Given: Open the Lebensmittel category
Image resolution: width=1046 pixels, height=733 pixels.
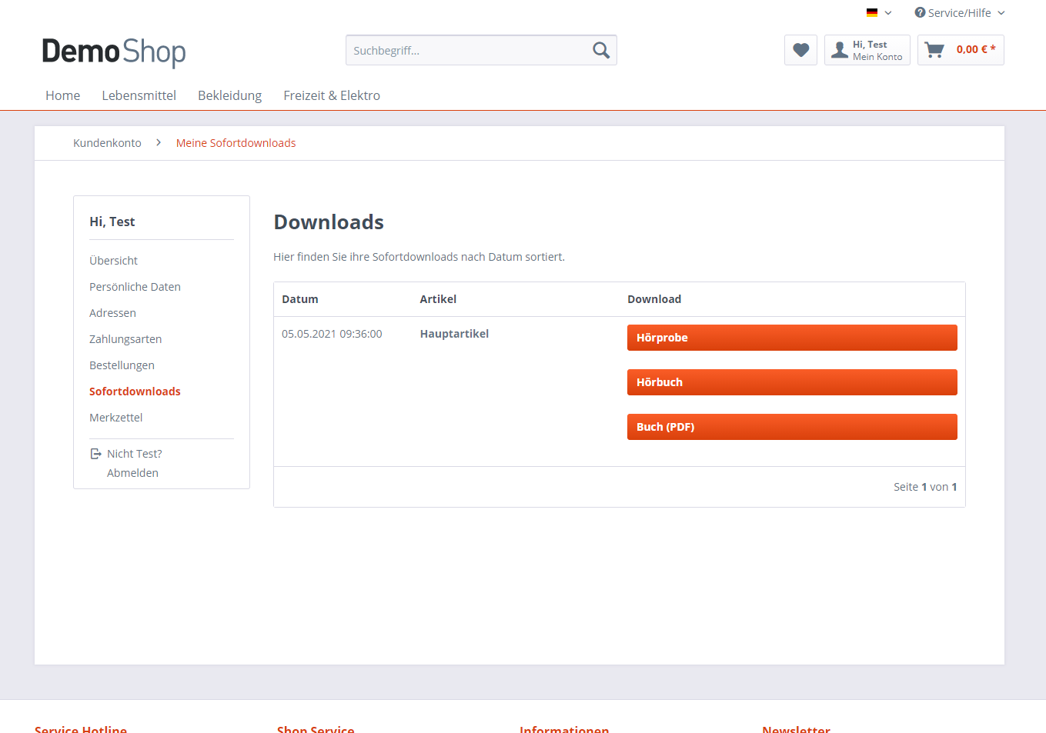Looking at the screenshot, I should pyautogui.click(x=139, y=95).
